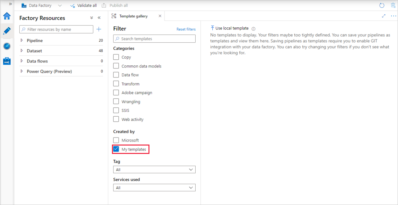Click the add resource plus icon

point(99,29)
